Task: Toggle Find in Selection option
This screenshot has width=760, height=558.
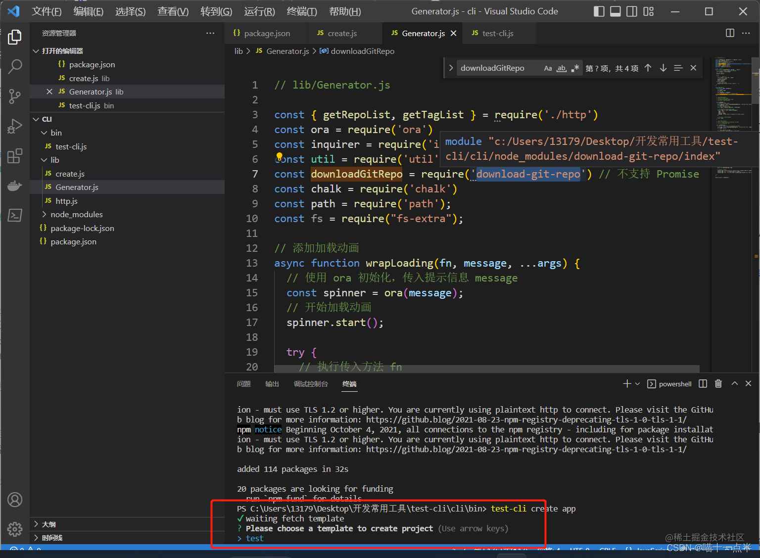Action: [x=678, y=68]
